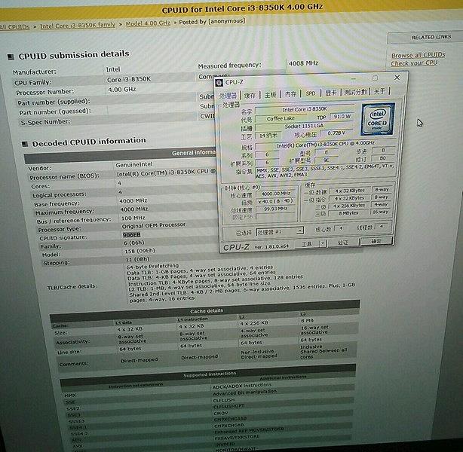Image resolution: width=463 pixels, height=452 pixels.
Task: Click the Supported instructions table header
Action: [207, 374]
